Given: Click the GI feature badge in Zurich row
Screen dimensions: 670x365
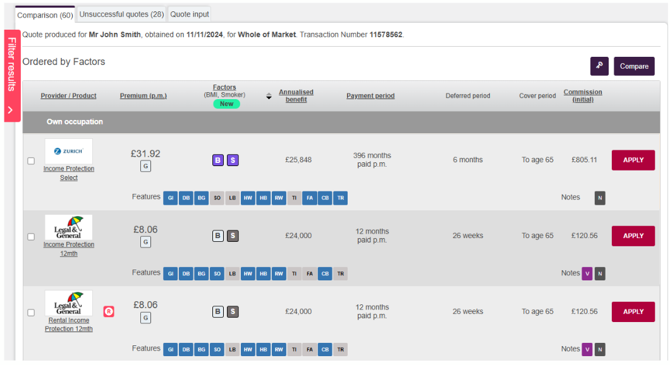Looking at the screenshot, I should [171, 198].
